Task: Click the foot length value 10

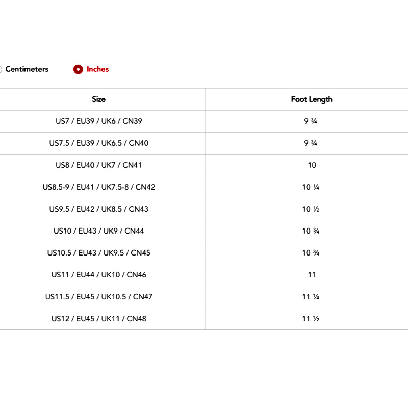Action: point(312,165)
